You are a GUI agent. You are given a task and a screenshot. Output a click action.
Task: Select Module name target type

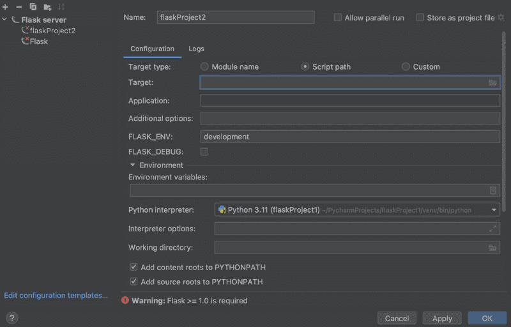tap(204, 67)
